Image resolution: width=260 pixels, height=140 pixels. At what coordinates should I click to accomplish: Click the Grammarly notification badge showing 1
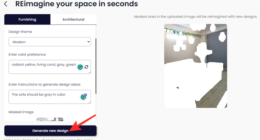(x=86, y=95)
